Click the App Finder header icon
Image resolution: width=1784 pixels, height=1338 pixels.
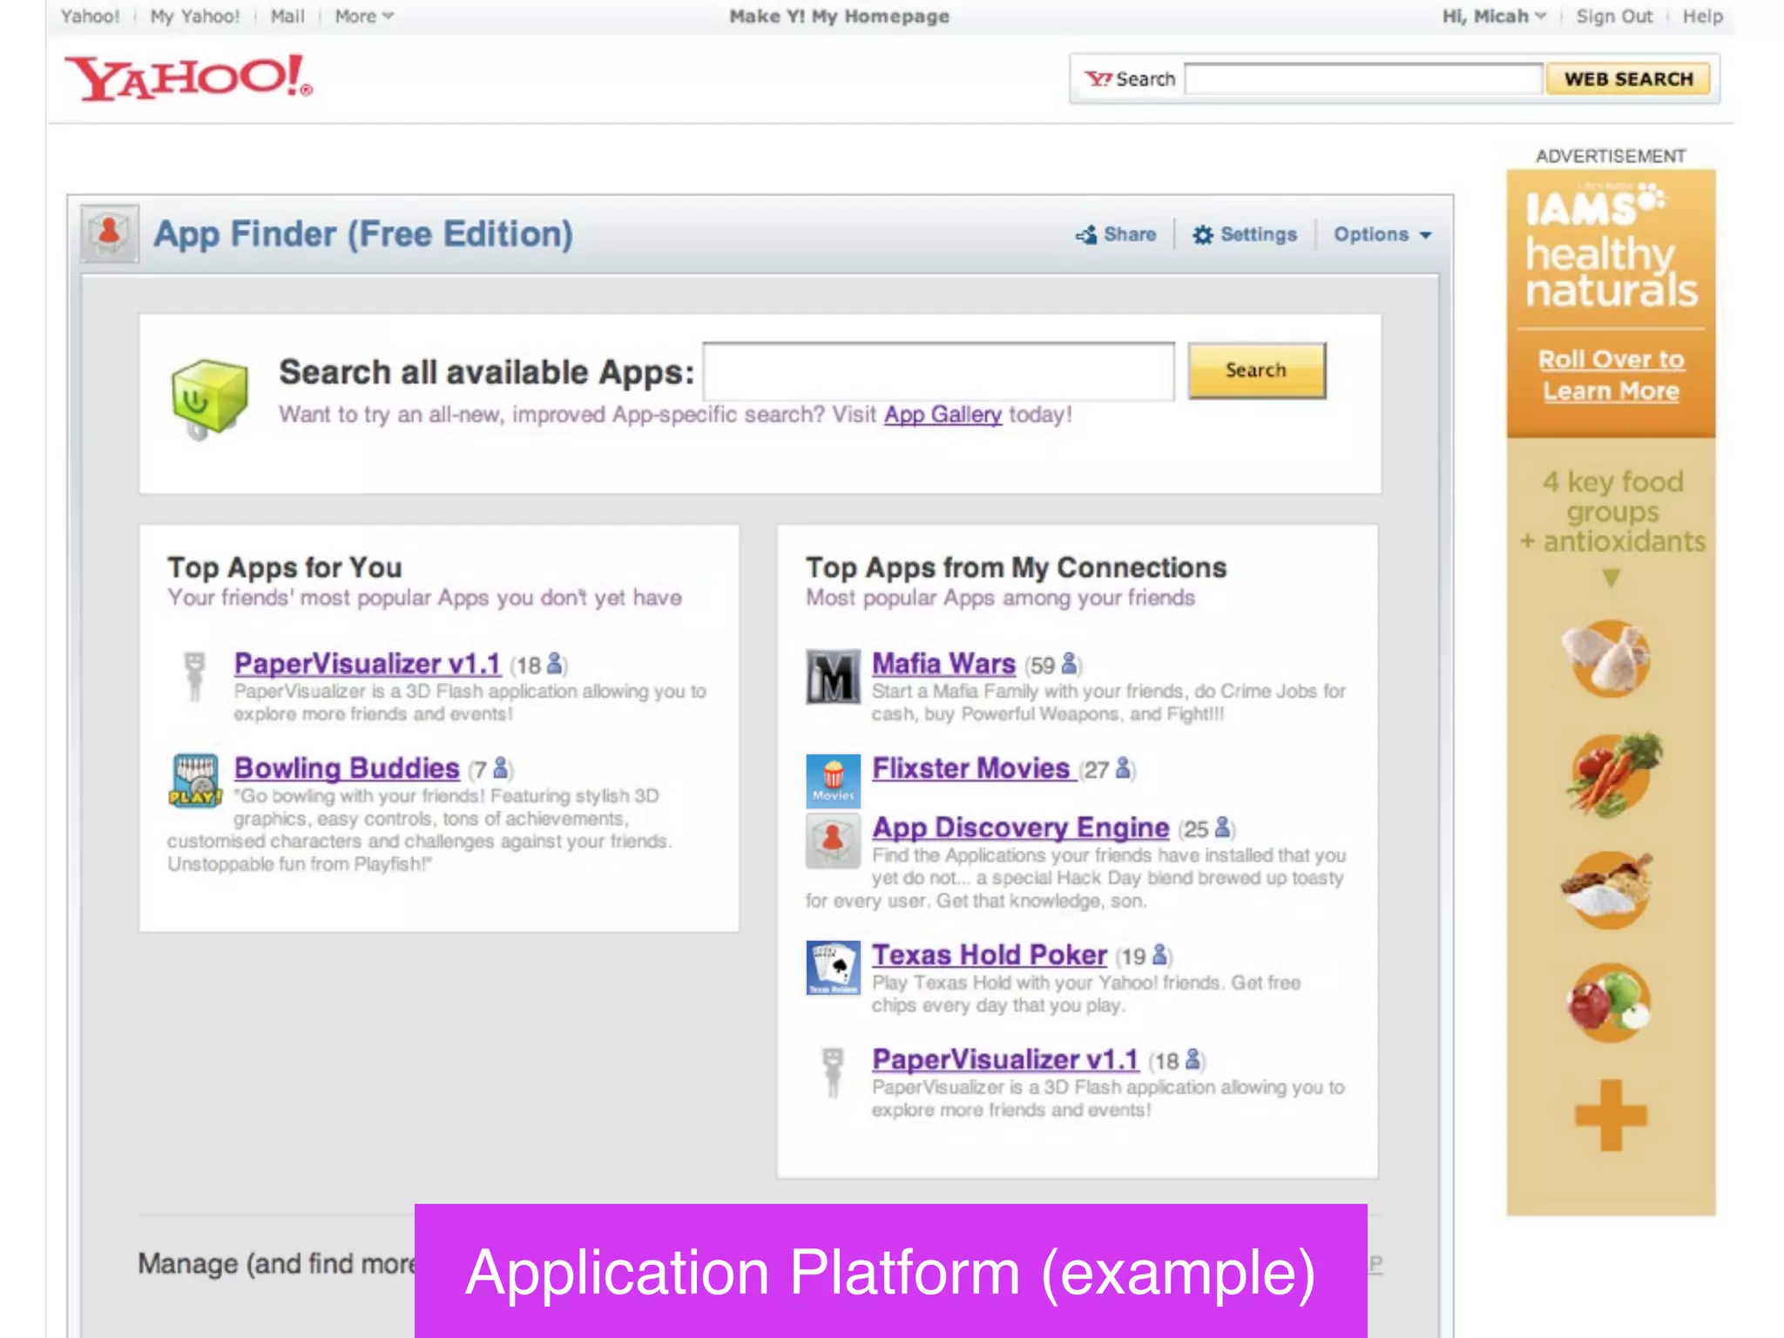(x=110, y=233)
